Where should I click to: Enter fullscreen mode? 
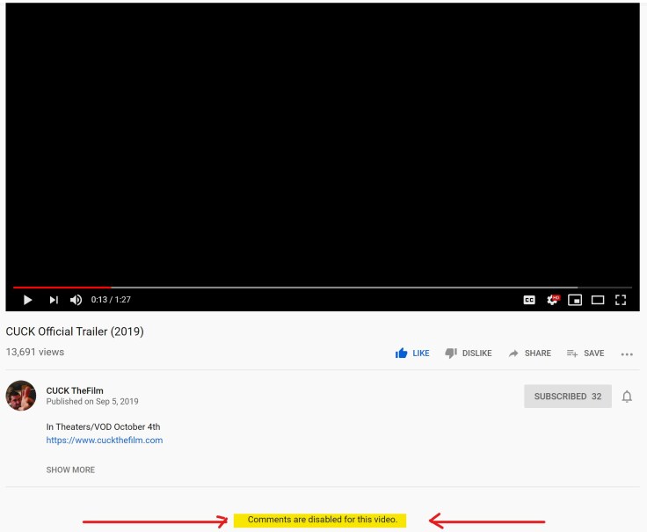(621, 300)
